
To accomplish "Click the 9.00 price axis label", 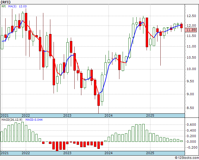I will point(191,94).
